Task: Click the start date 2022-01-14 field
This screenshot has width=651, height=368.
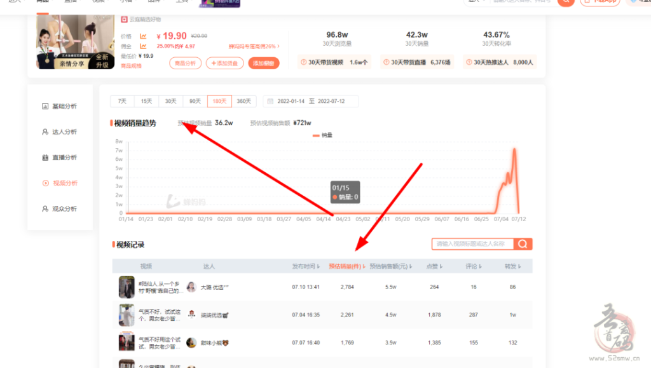Action: coord(291,101)
